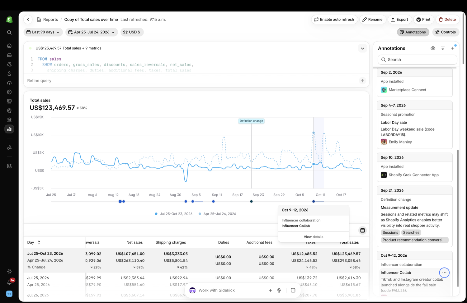Viewport: 467px width, 303px height.
Task: Sort by the Day column
Action: (x=34, y=242)
